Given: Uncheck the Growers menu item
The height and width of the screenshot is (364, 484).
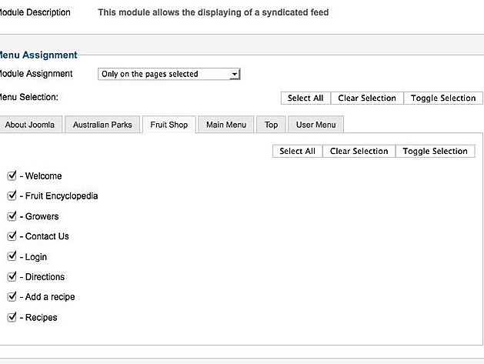Looking at the screenshot, I should 12,216.
